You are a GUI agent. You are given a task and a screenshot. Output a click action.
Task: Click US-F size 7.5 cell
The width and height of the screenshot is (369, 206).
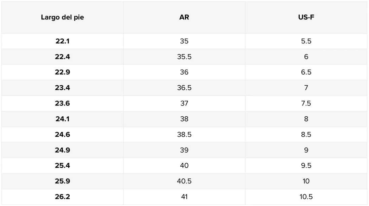coord(306,104)
